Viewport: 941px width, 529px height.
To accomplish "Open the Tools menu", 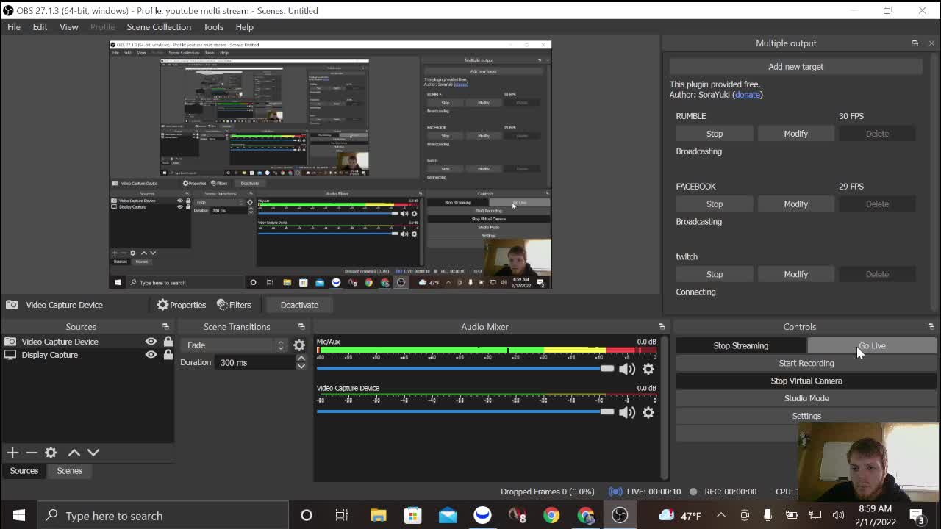I will 213,27.
